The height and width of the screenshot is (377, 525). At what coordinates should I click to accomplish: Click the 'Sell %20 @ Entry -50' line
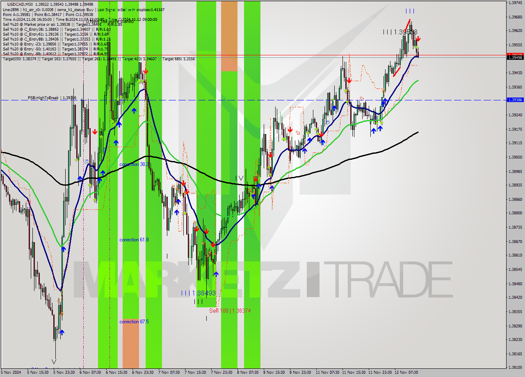[55, 49]
